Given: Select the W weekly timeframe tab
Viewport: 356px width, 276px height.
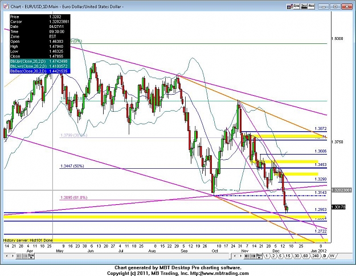Looking at the screenshot, I should click(332, 256).
